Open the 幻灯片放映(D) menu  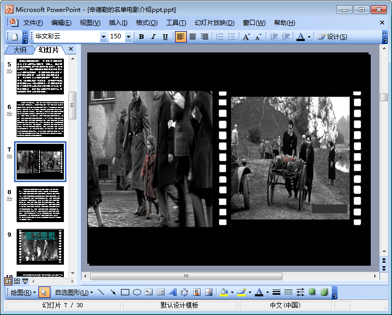pyautogui.click(x=214, y=23)
